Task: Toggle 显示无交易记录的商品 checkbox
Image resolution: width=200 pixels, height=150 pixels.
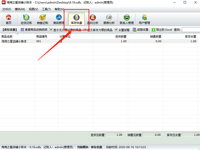Action: (51, 30)
